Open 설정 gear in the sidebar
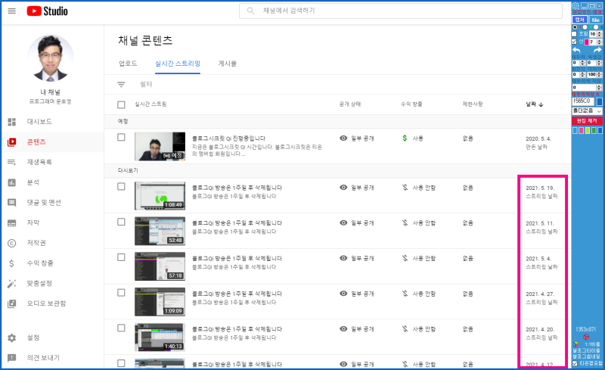The width and height of the screenshot is (605, 370). pos(12,338)
